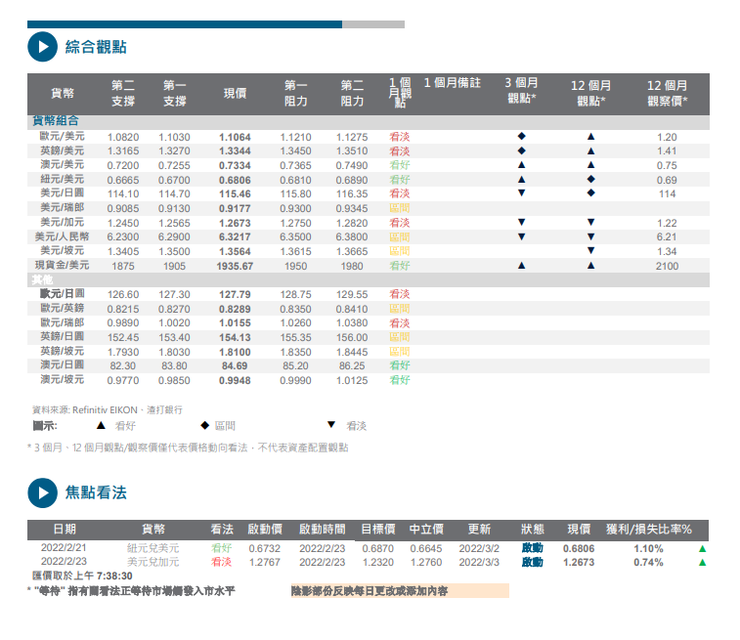Viewport: 740px width, 640px height.
Task: Select the 現價 column header
Action: [235, 93]
